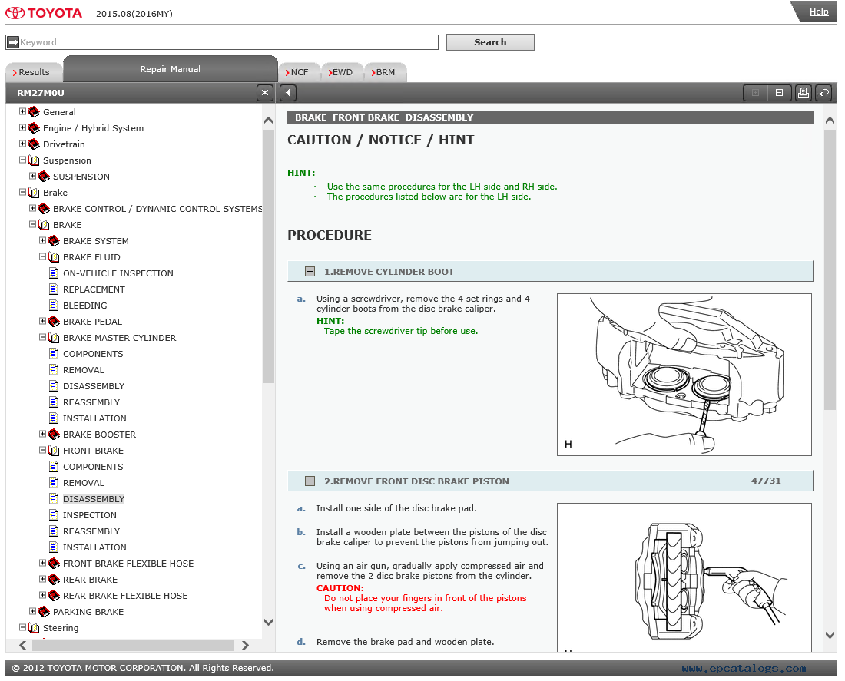Viewport: 845px width, 681px height.
Task: Open front brake REASSEMBLY page
Action: [91, 531]
